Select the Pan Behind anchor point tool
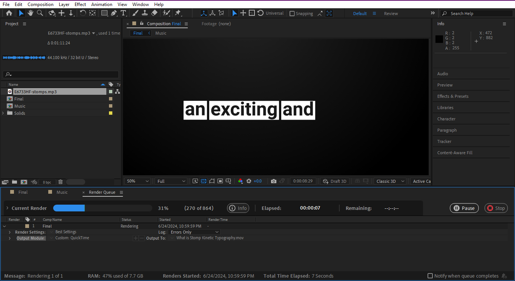515x281 pixels. [x=92, y=13]
